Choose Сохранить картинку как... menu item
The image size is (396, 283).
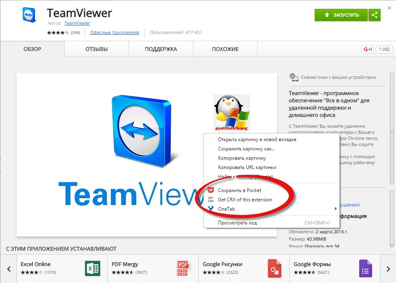pos(272,149)
